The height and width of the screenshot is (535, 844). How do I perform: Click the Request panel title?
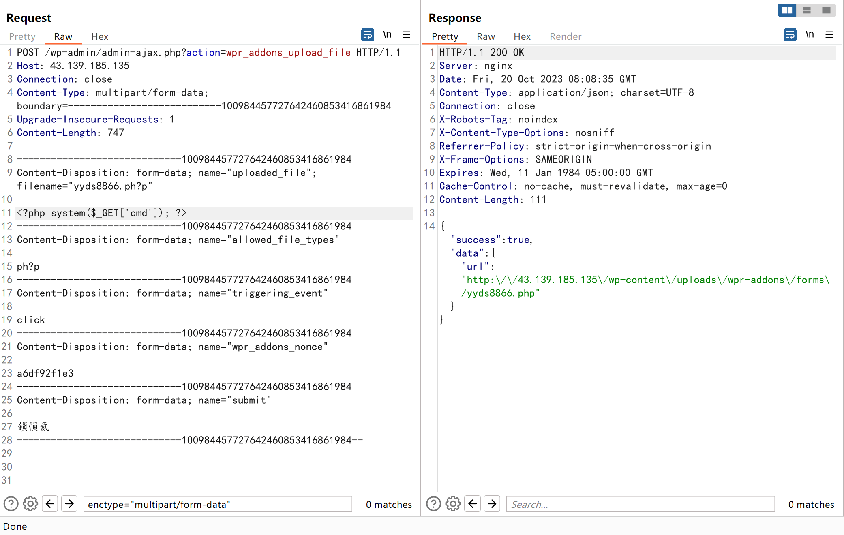coord(28,18)
